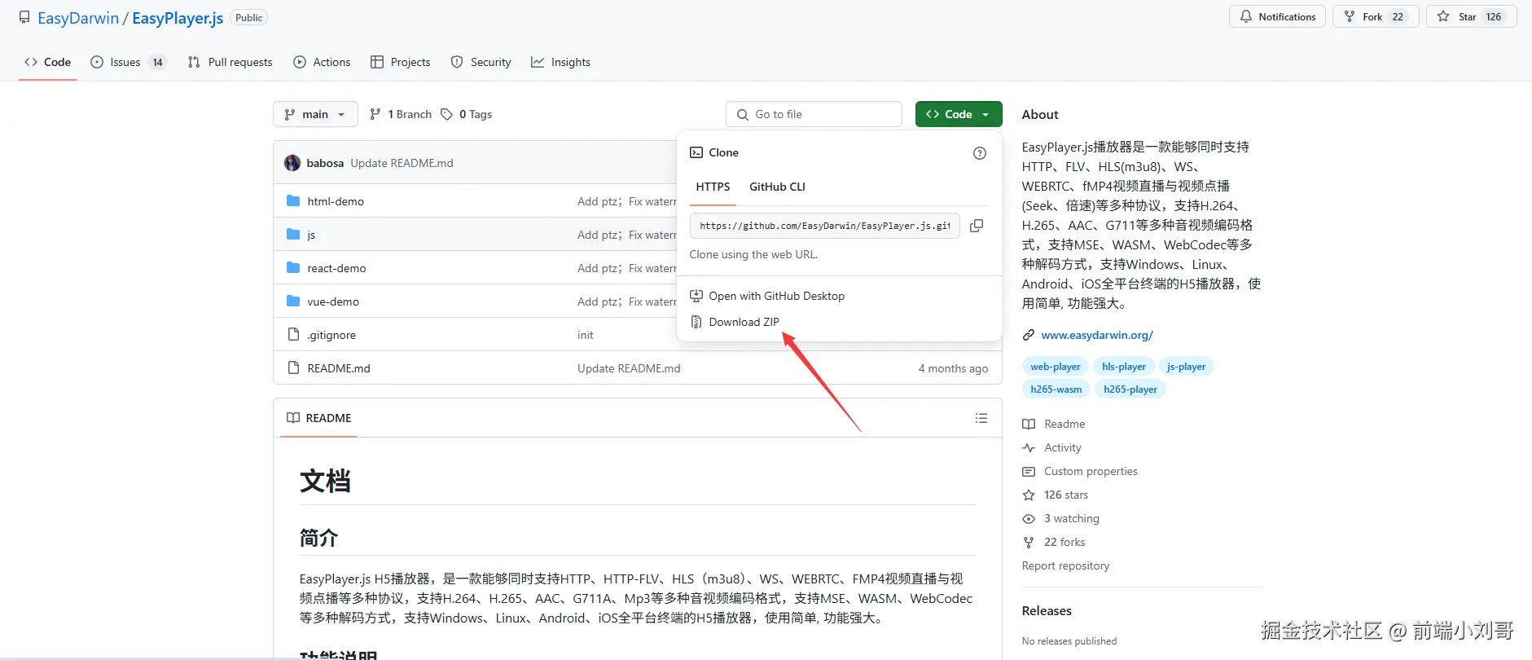Image resolution: width=1532 pixels, height=660 pixels.
Task: Copy the clone URL to clipboard
Action: tap(977, 226)
